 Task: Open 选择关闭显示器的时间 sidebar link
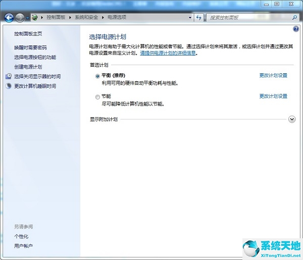(37, 77)
